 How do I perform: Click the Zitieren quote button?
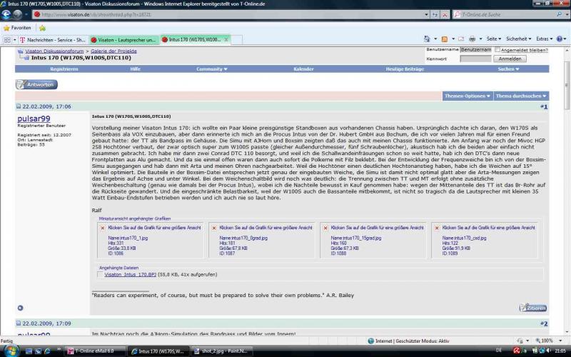[532, 308]
